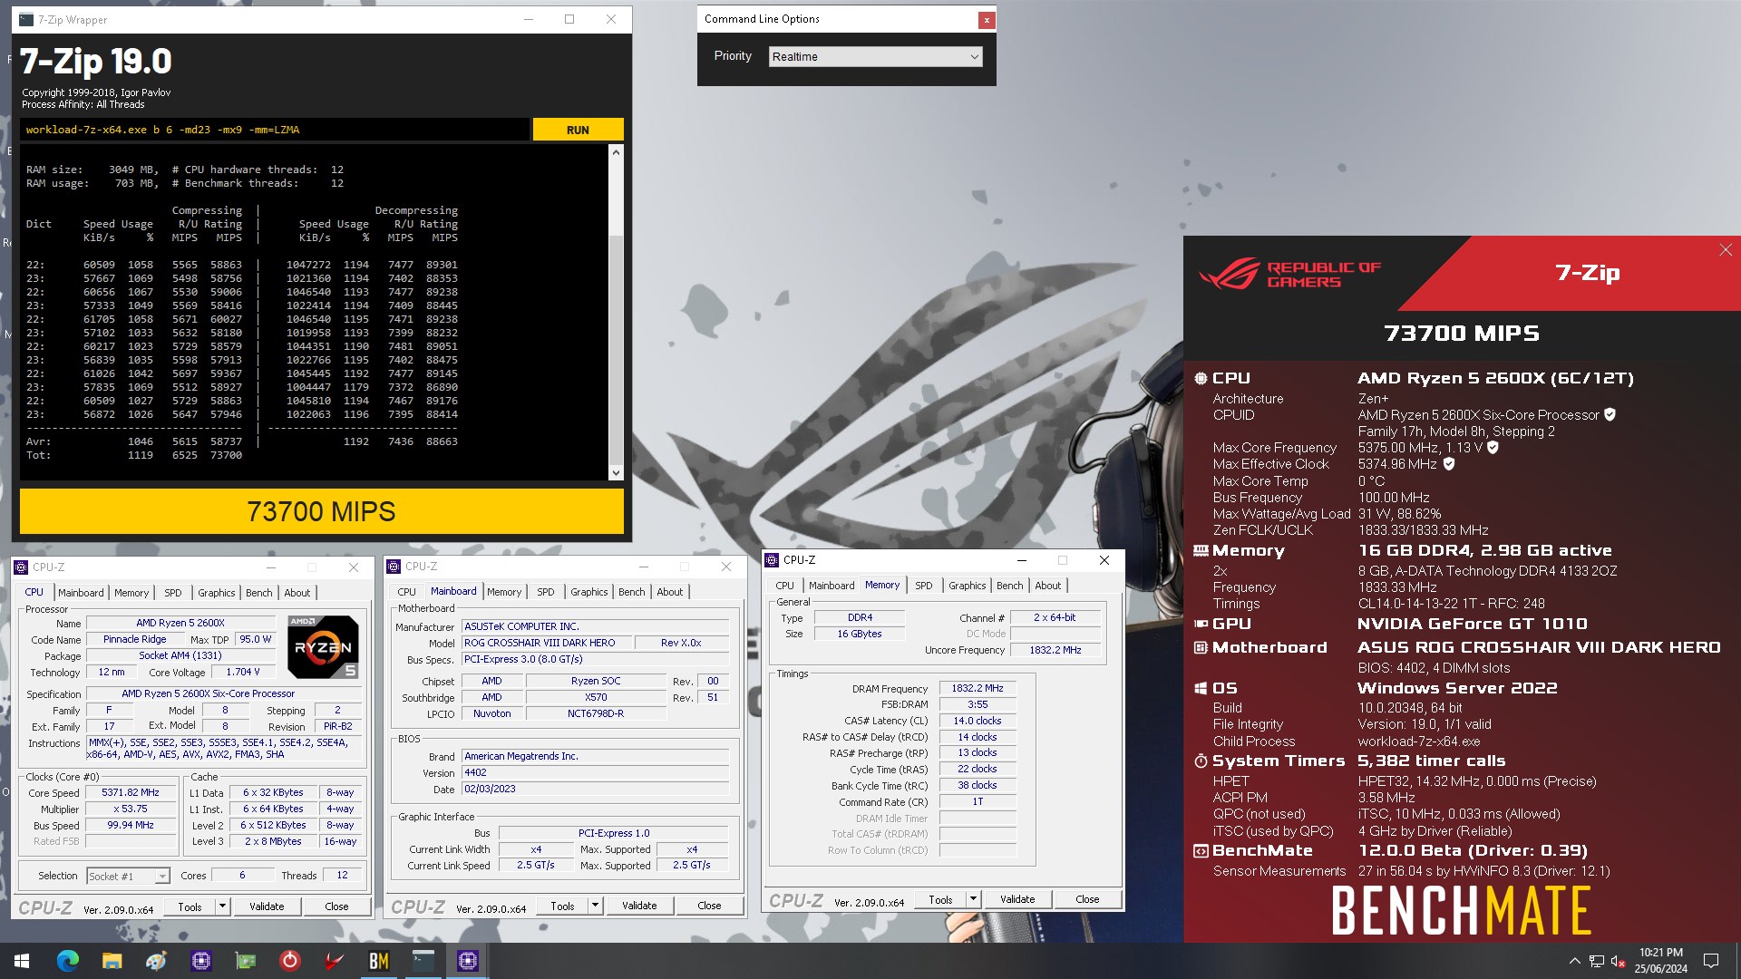The height and width of the screenshot is (979, 1741).
Task: Expand Tools arrow in CPU tab CPU-Z window
Action: 222,906
